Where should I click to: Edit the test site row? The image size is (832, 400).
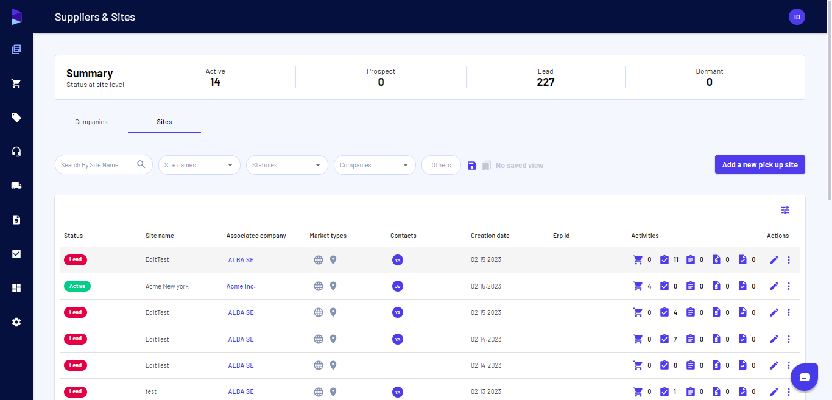click(774, 392)
